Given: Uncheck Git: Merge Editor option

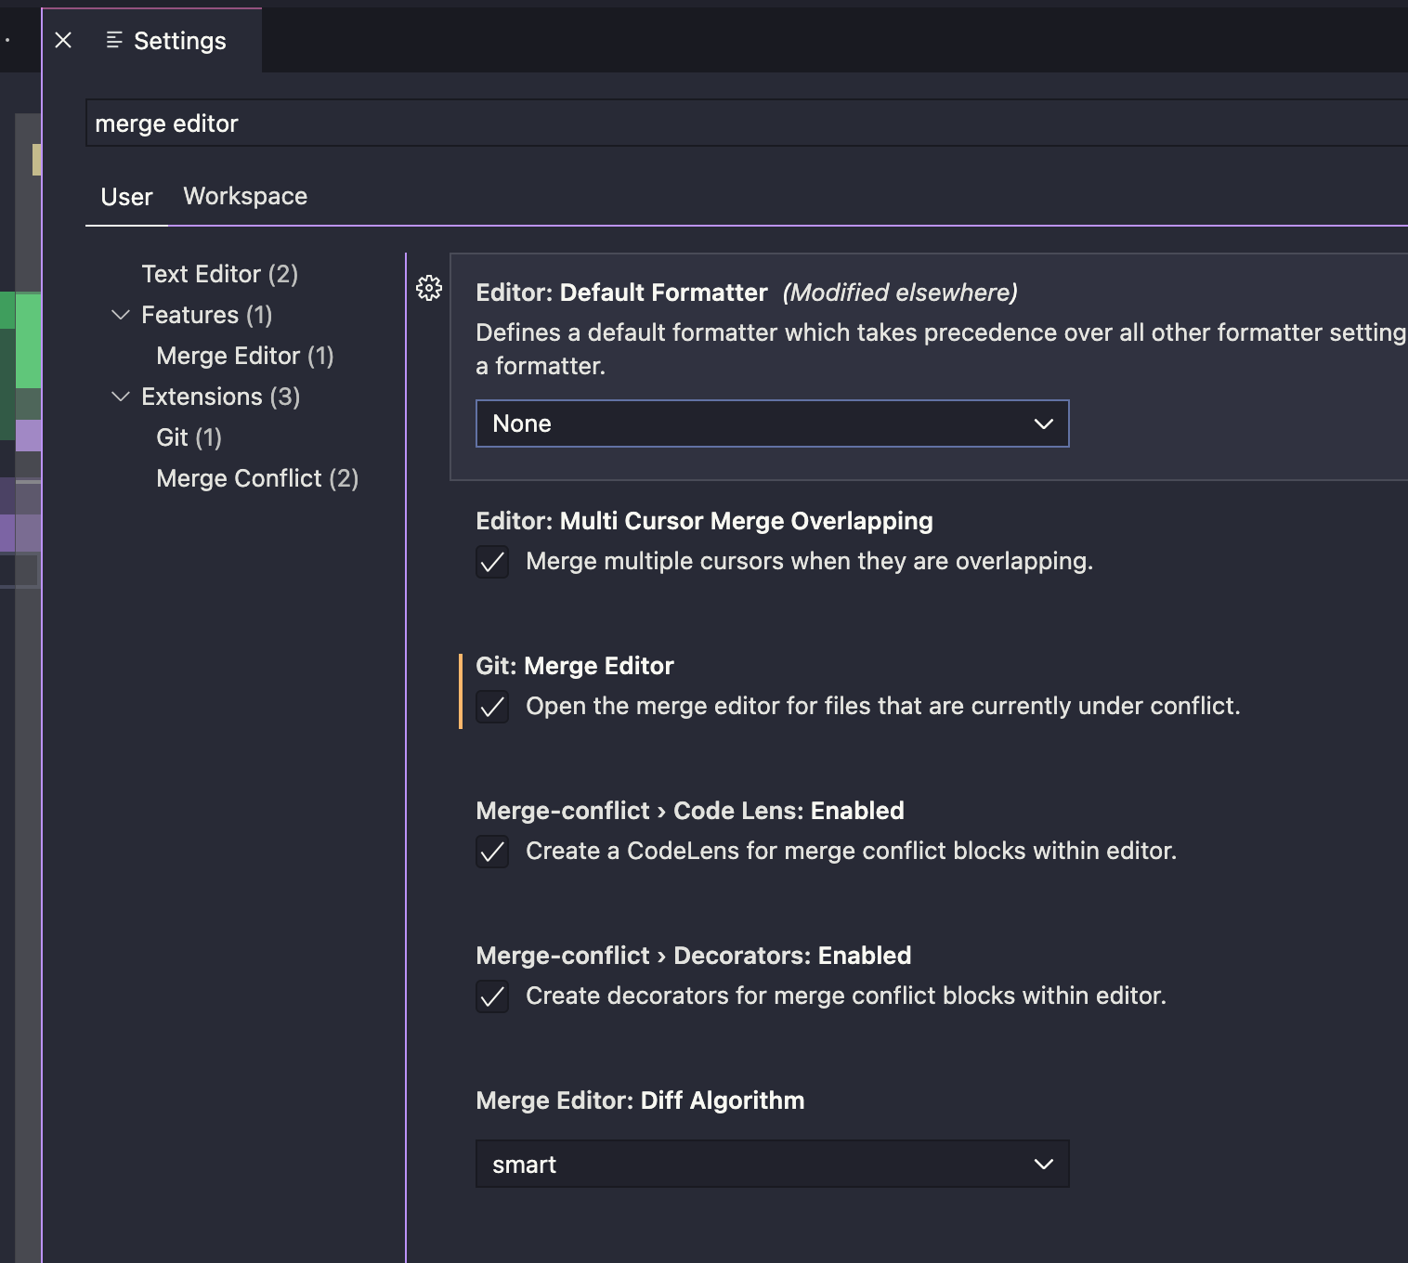Looking at the screenshot, I should click(x=492, y=707).
